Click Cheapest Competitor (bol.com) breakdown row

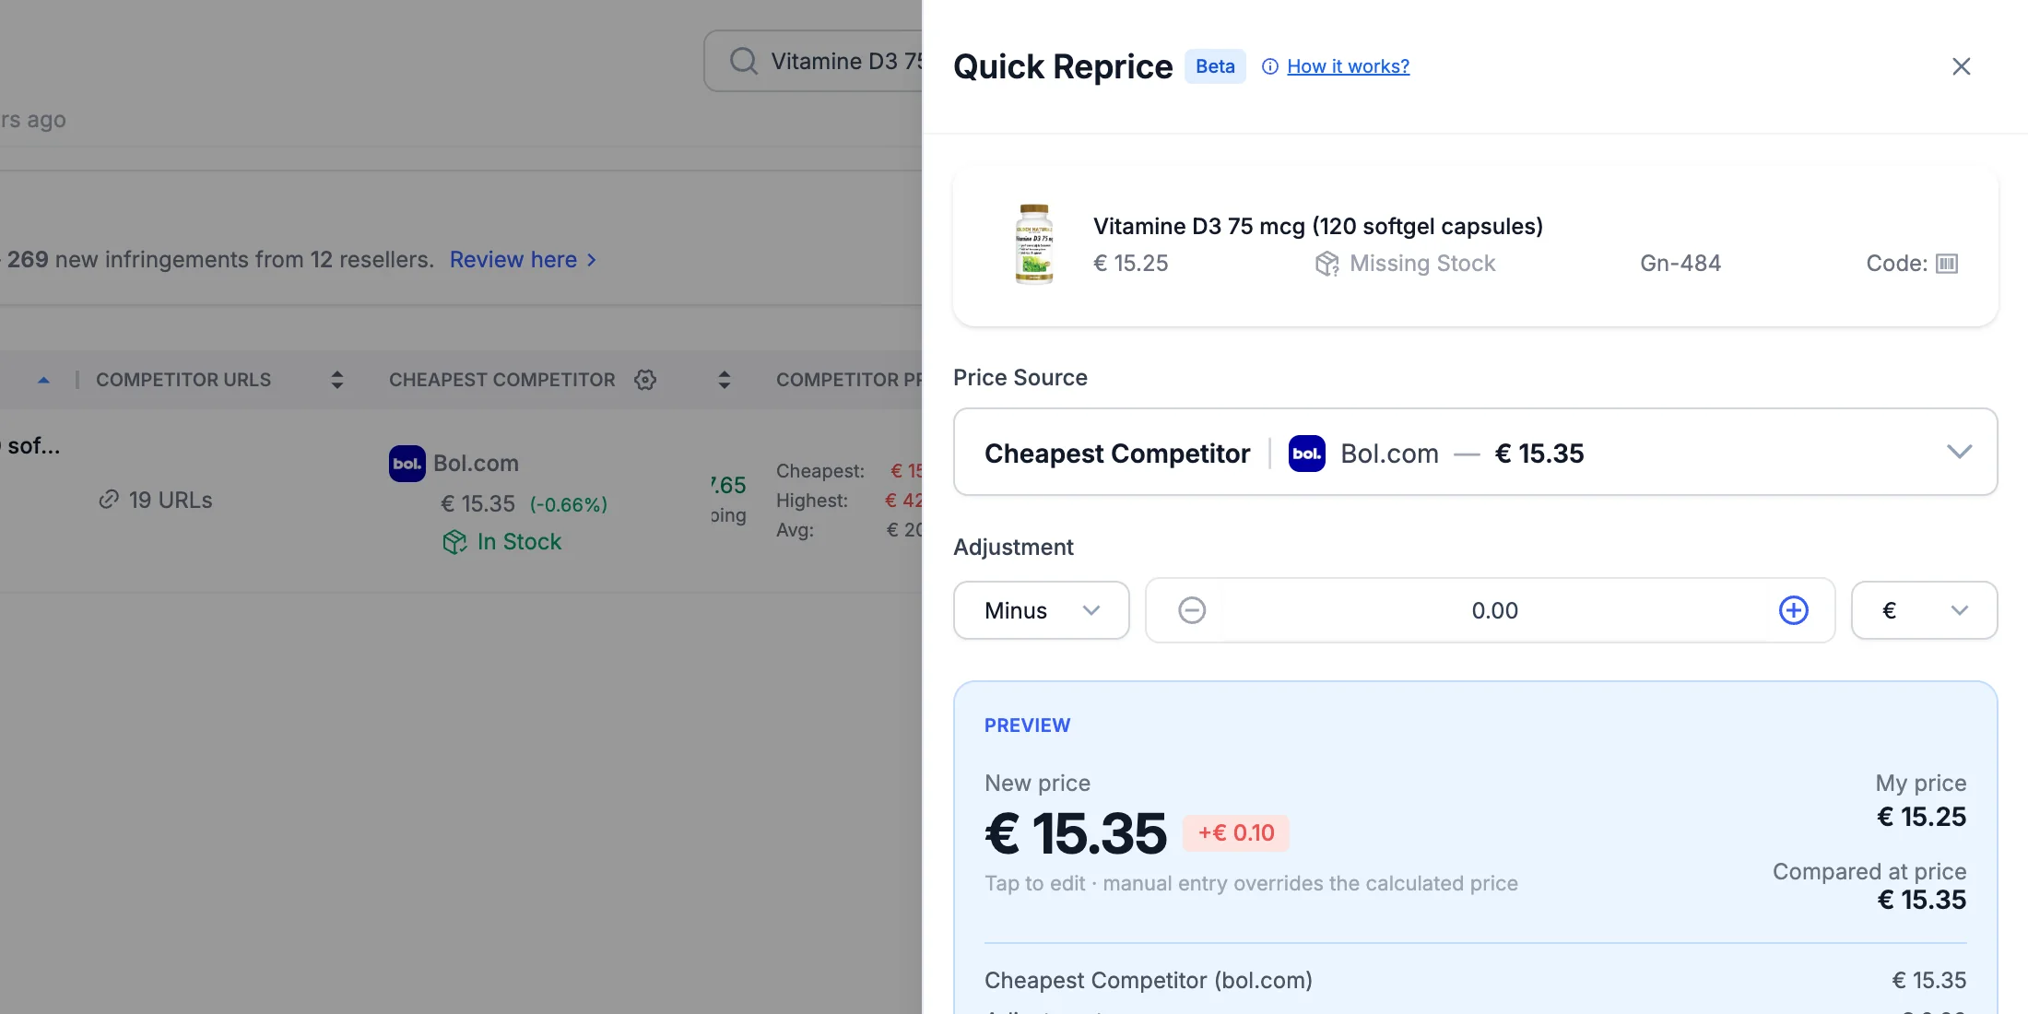1475,981
